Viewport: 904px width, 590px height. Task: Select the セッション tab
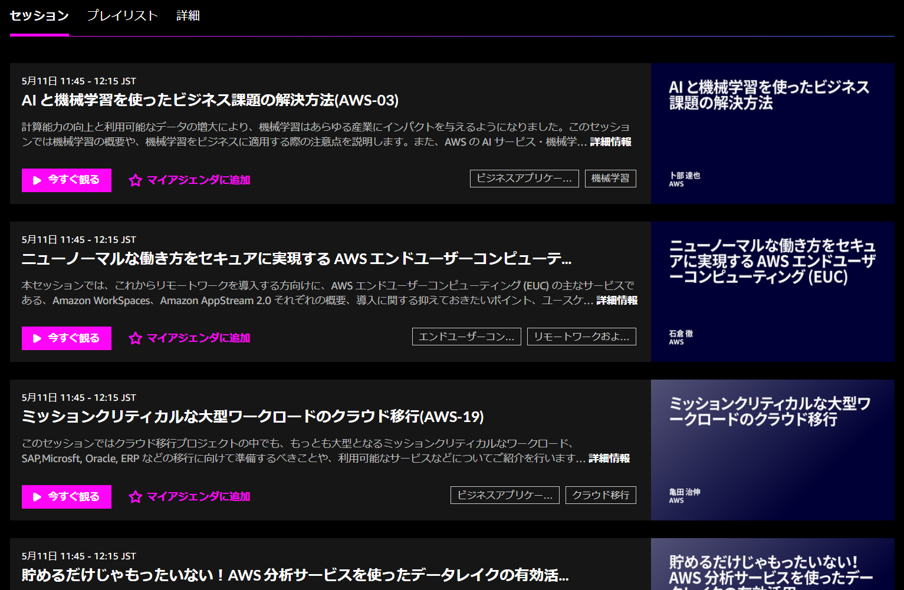(x=40, y=16)
